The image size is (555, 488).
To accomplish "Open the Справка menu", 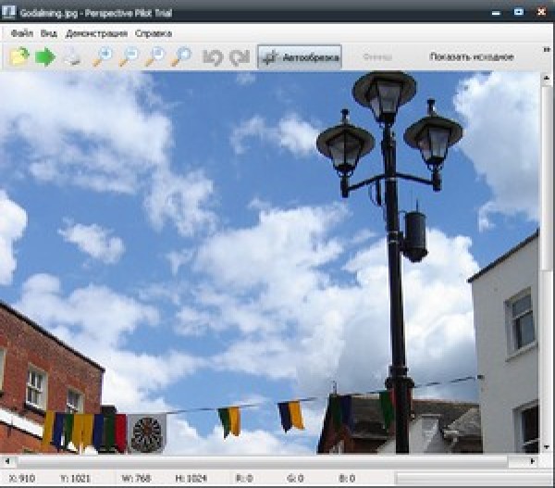I will pyautogui.click(x=153, y=32).
